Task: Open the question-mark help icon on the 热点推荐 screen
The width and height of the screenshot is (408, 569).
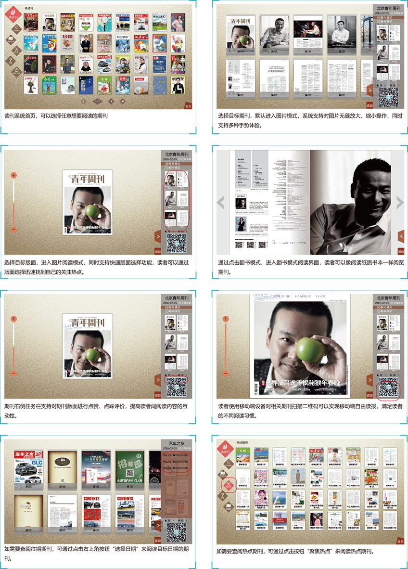Action: pos(223,495)
